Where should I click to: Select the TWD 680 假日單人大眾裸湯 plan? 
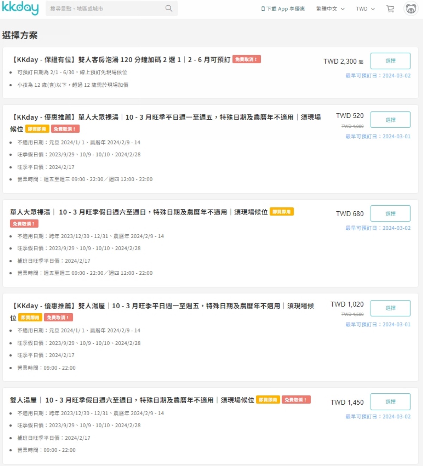point(390,213)
